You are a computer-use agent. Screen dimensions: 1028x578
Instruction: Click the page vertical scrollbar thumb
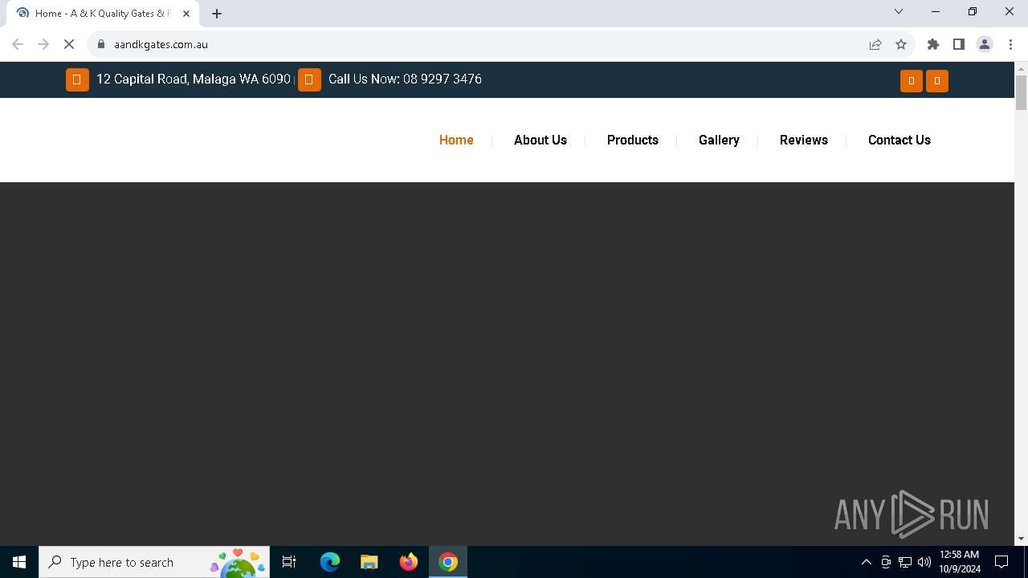(1021, 92)
